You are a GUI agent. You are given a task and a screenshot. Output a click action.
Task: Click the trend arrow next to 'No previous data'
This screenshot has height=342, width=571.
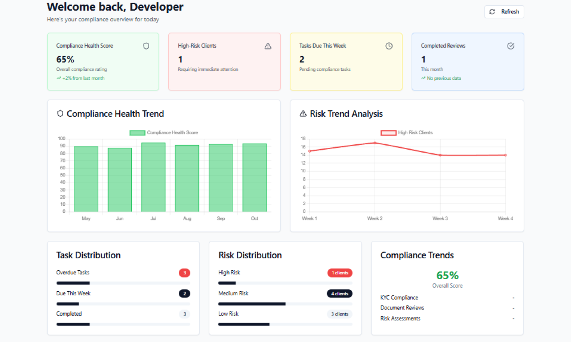(x=423, y=78)
